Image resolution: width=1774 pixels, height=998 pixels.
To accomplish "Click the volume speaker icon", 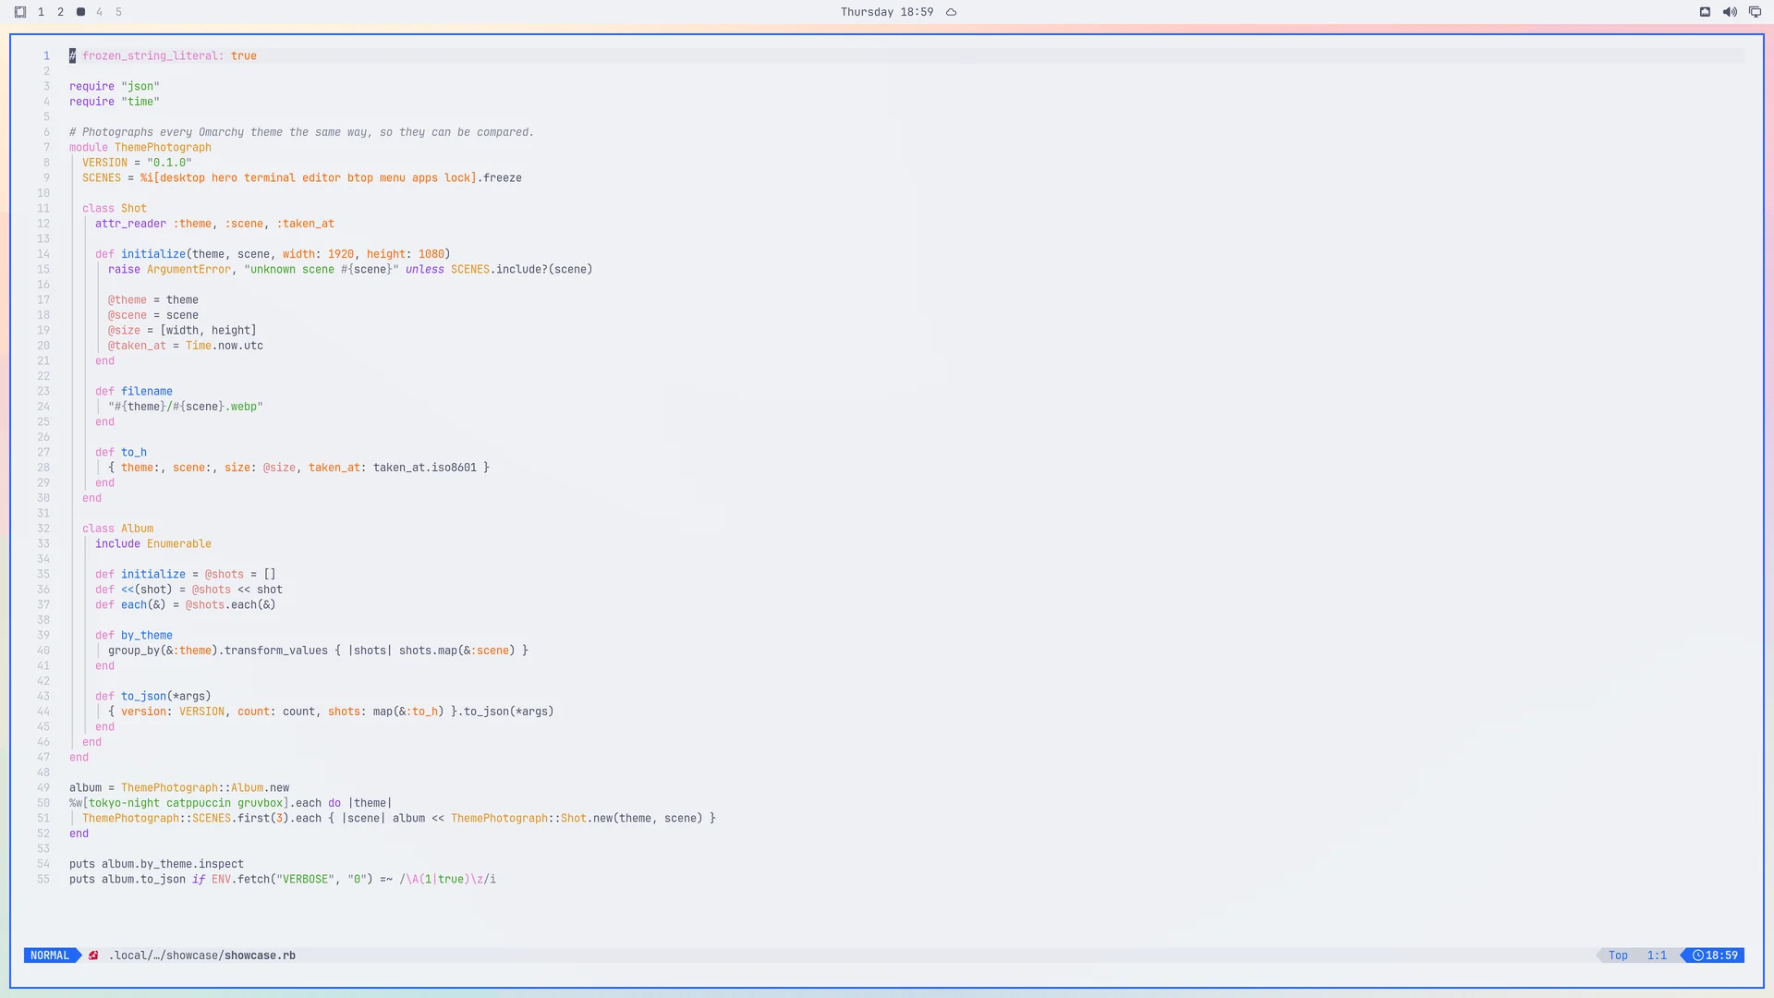I will coord(1730,12).
